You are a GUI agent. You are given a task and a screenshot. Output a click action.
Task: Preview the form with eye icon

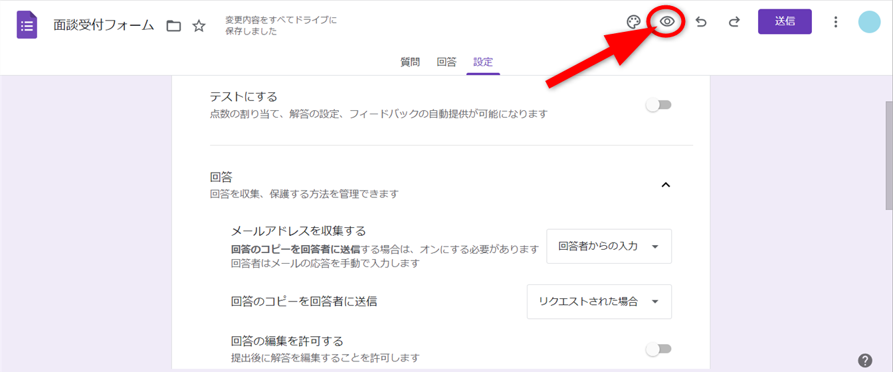667,22
